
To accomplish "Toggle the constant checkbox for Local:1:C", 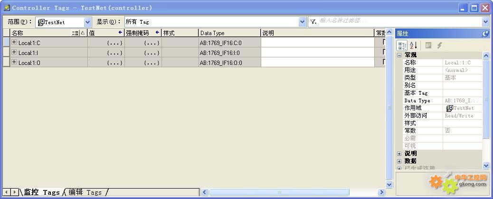I will tap(383, 42).
